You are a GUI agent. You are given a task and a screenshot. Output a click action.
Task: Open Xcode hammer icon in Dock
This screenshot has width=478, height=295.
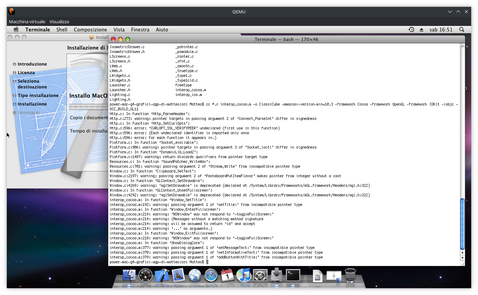(162, 275)
